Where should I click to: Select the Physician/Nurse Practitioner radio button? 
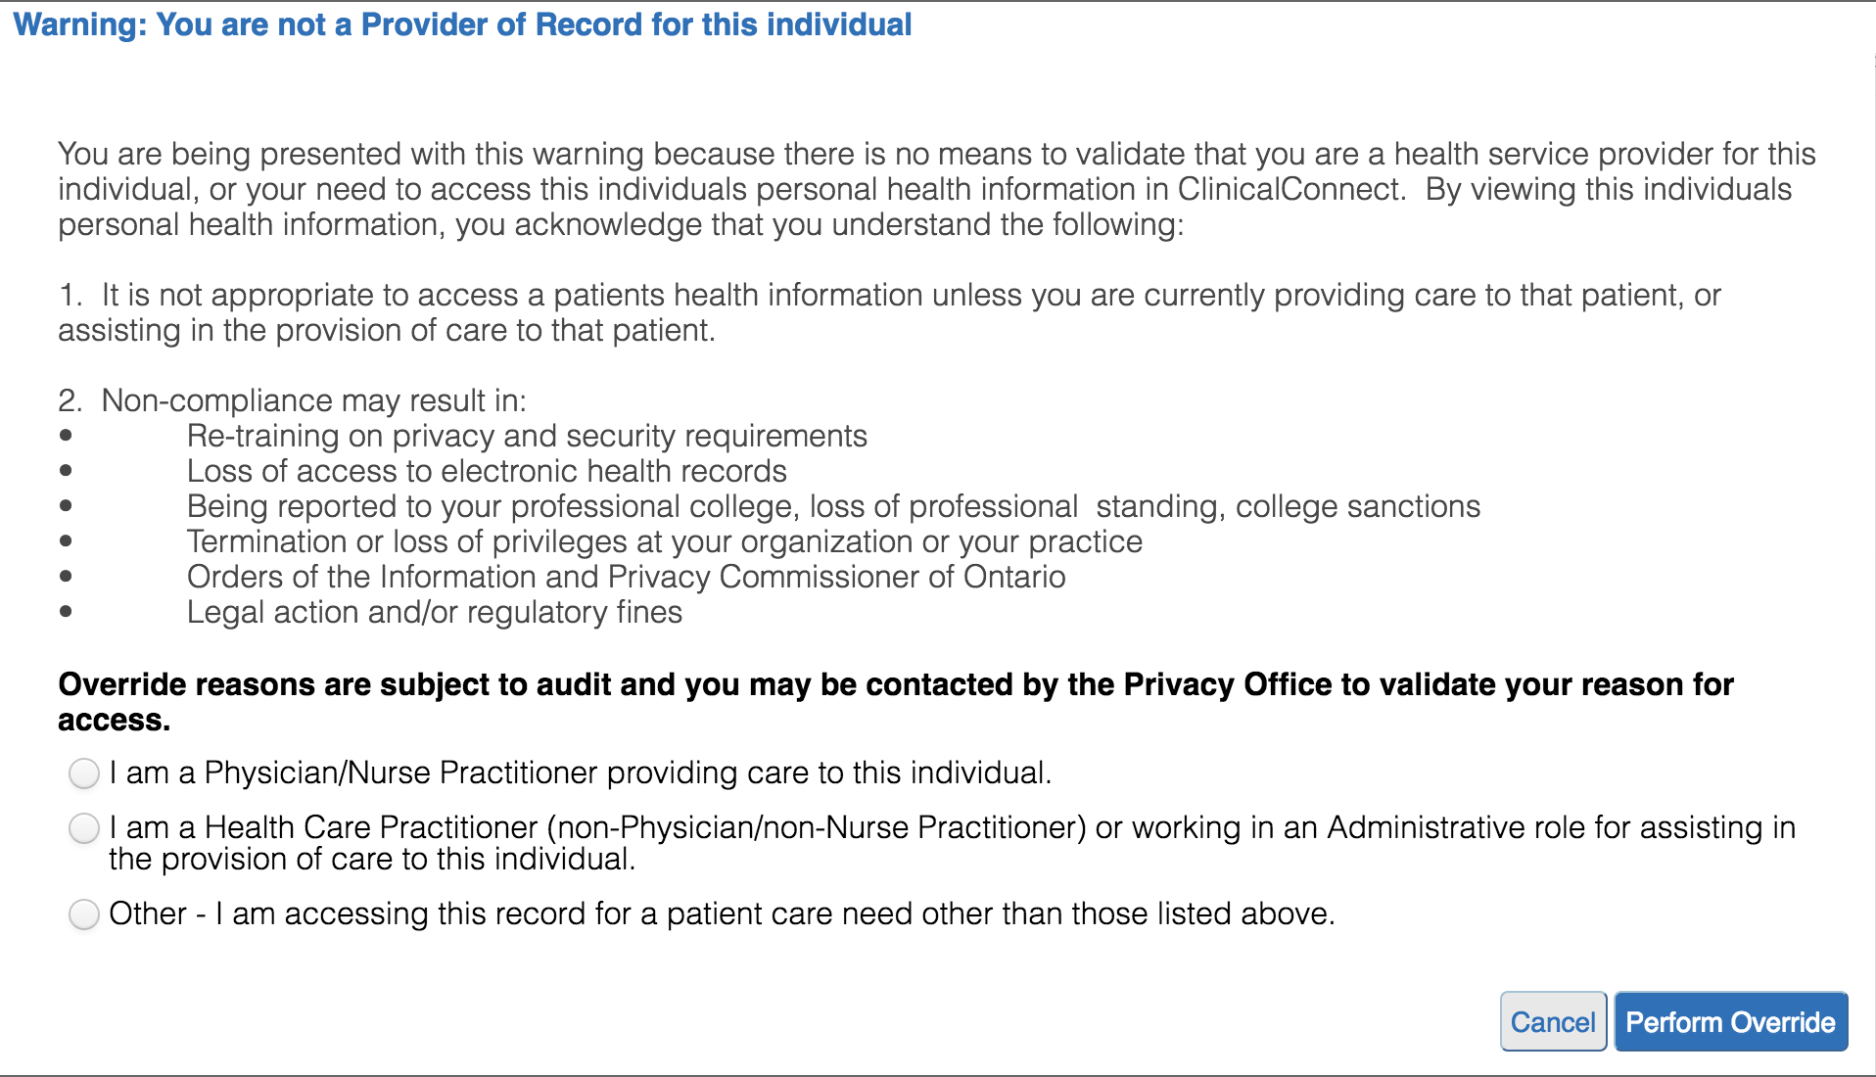click(84, 773)
